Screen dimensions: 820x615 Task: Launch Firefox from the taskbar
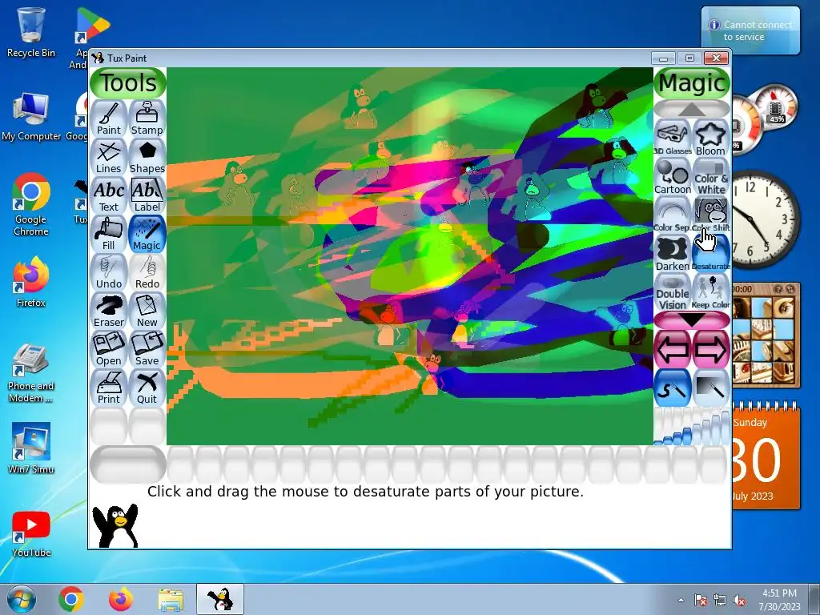click(x=121, y=599)
